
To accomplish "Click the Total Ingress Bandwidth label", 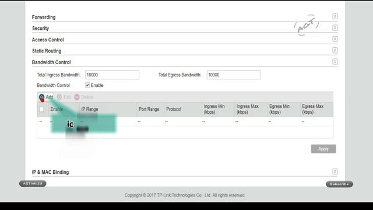I will (x=59, y=75).
